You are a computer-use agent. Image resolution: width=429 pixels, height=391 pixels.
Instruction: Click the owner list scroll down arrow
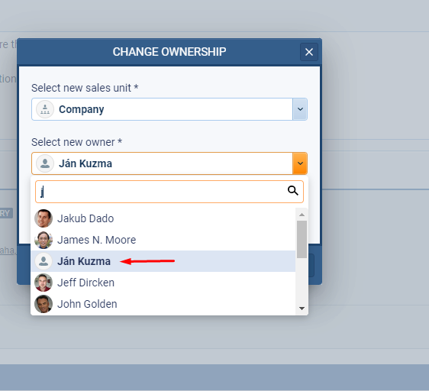[302, 309]
